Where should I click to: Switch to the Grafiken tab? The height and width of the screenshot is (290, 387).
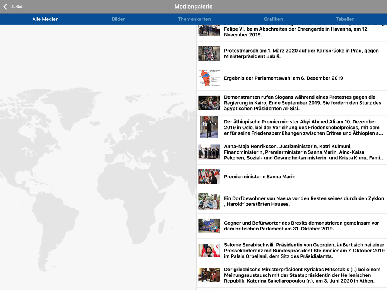point(273,19)
